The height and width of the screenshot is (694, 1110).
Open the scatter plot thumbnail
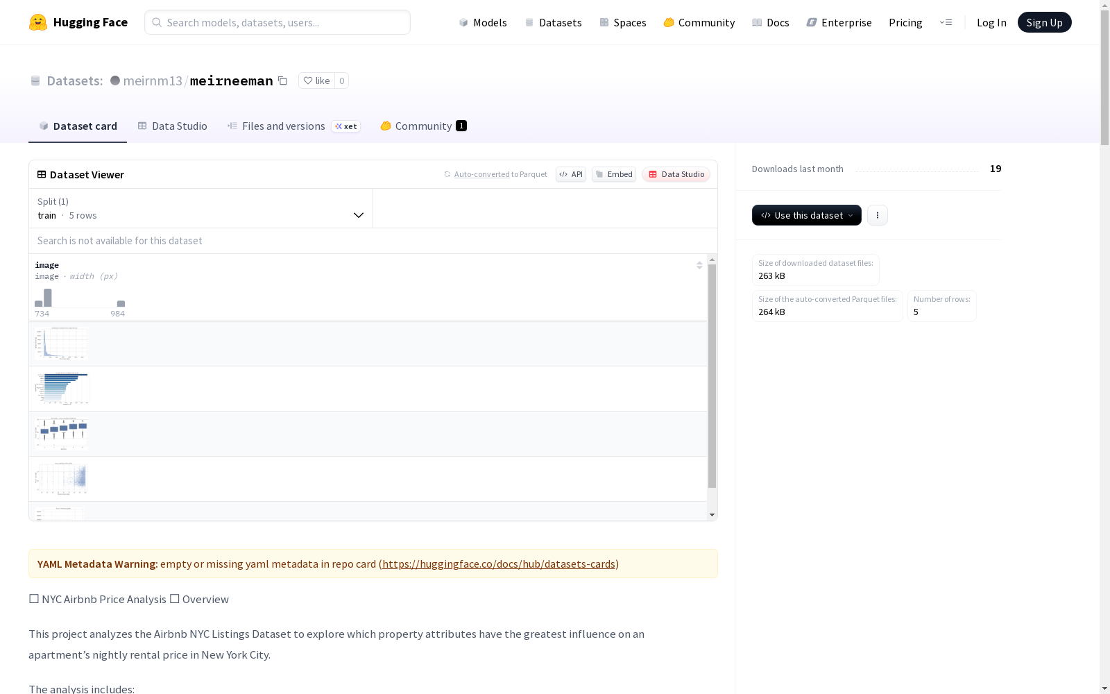pyautogui.click(x=62, y=479)
